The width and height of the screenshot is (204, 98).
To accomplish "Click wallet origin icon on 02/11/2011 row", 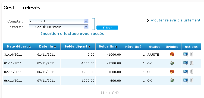I will (172, 72).
